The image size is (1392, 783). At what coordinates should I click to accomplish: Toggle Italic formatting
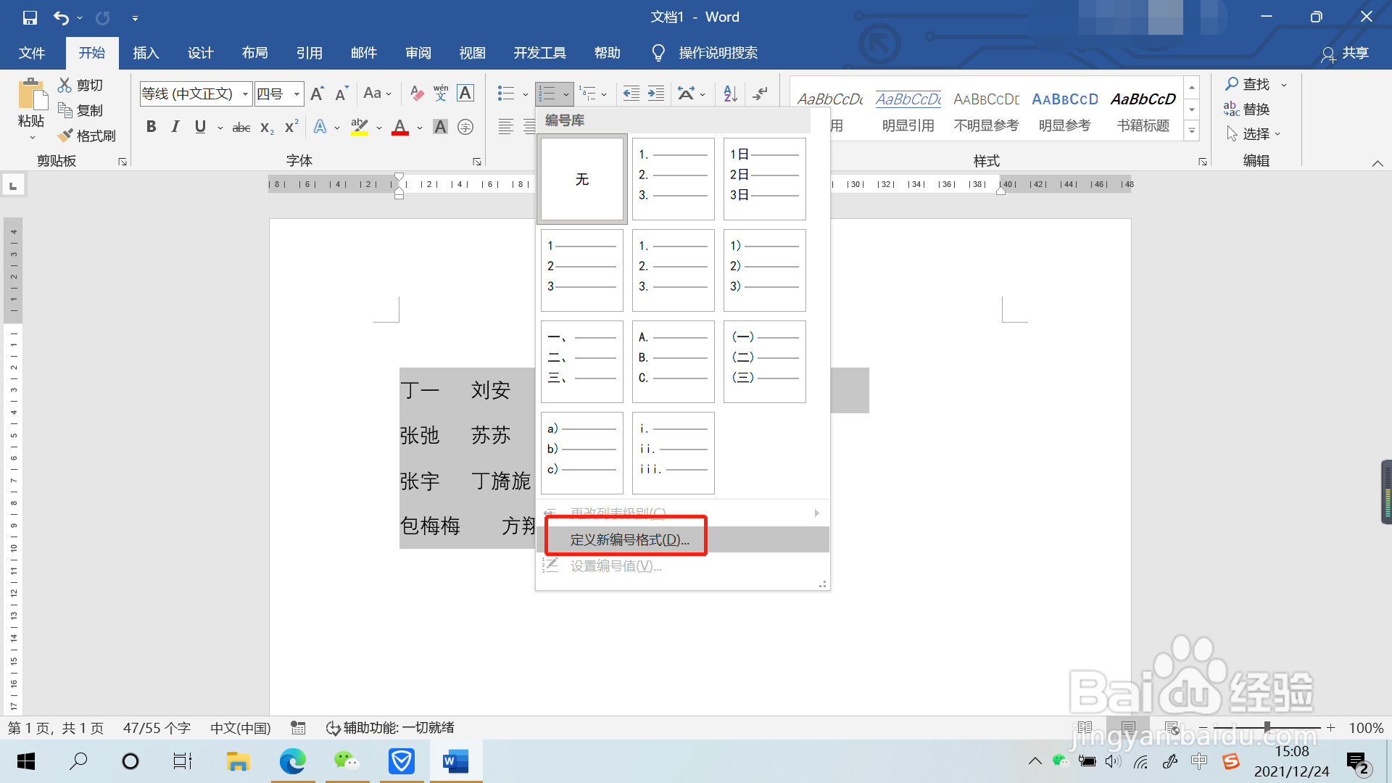pos(175,127)
